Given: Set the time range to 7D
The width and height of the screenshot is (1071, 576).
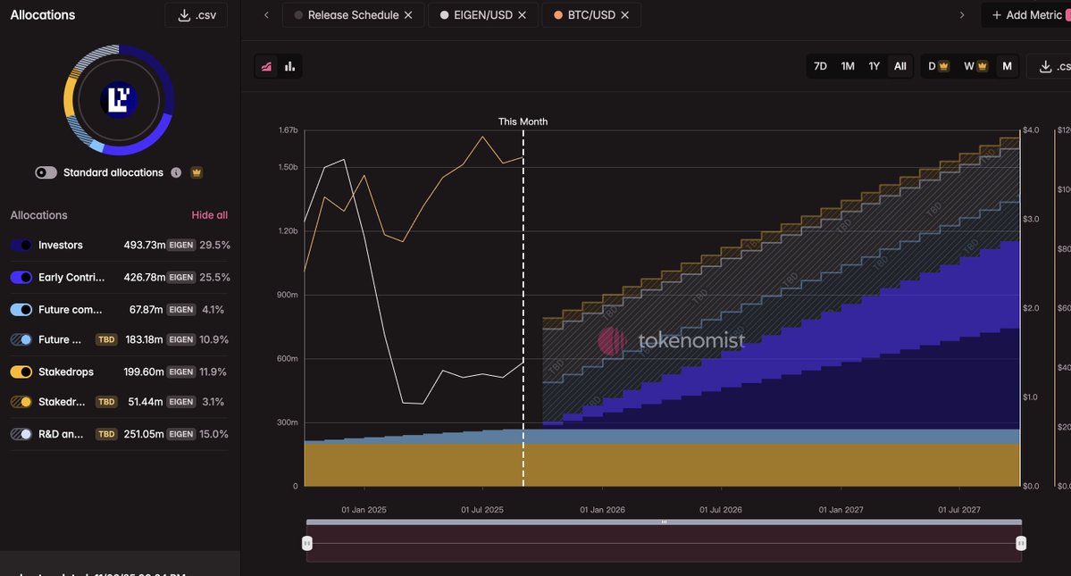Looking at the screenshot, I should pos(820,66).
